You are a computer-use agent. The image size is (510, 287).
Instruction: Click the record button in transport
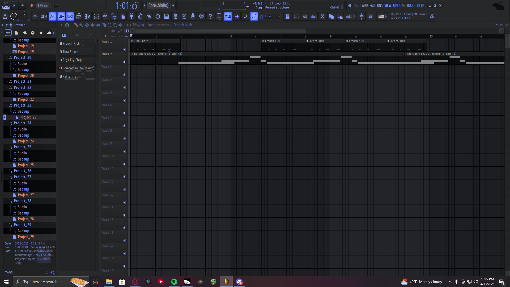pyautogui.click(x=32, y=5)
